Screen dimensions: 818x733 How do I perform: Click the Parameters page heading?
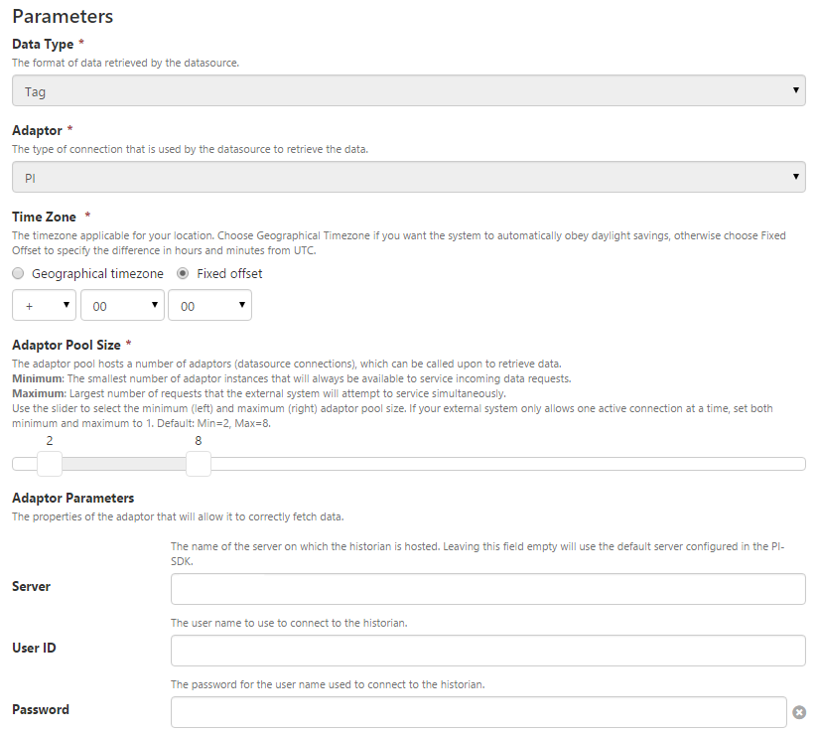(63, 17)
